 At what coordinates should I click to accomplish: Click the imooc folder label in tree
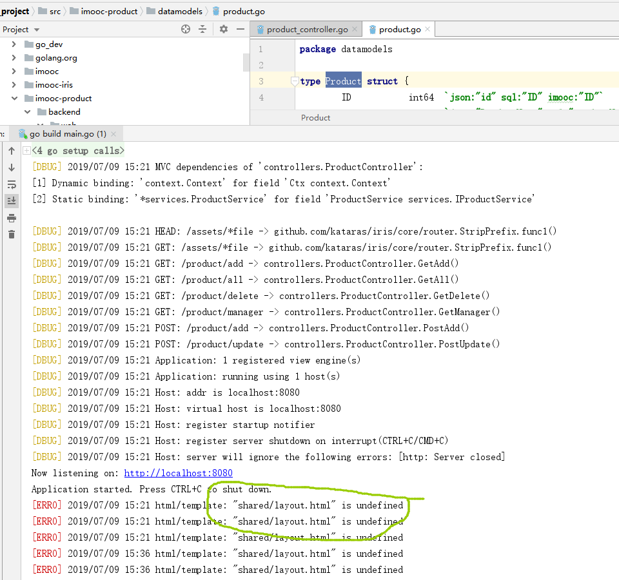[x=47, y=72]
